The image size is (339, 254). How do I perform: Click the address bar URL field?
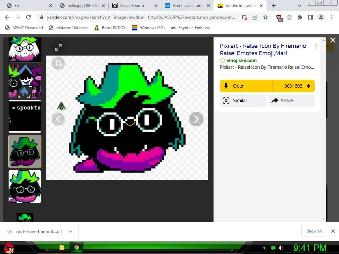(141, 17)
